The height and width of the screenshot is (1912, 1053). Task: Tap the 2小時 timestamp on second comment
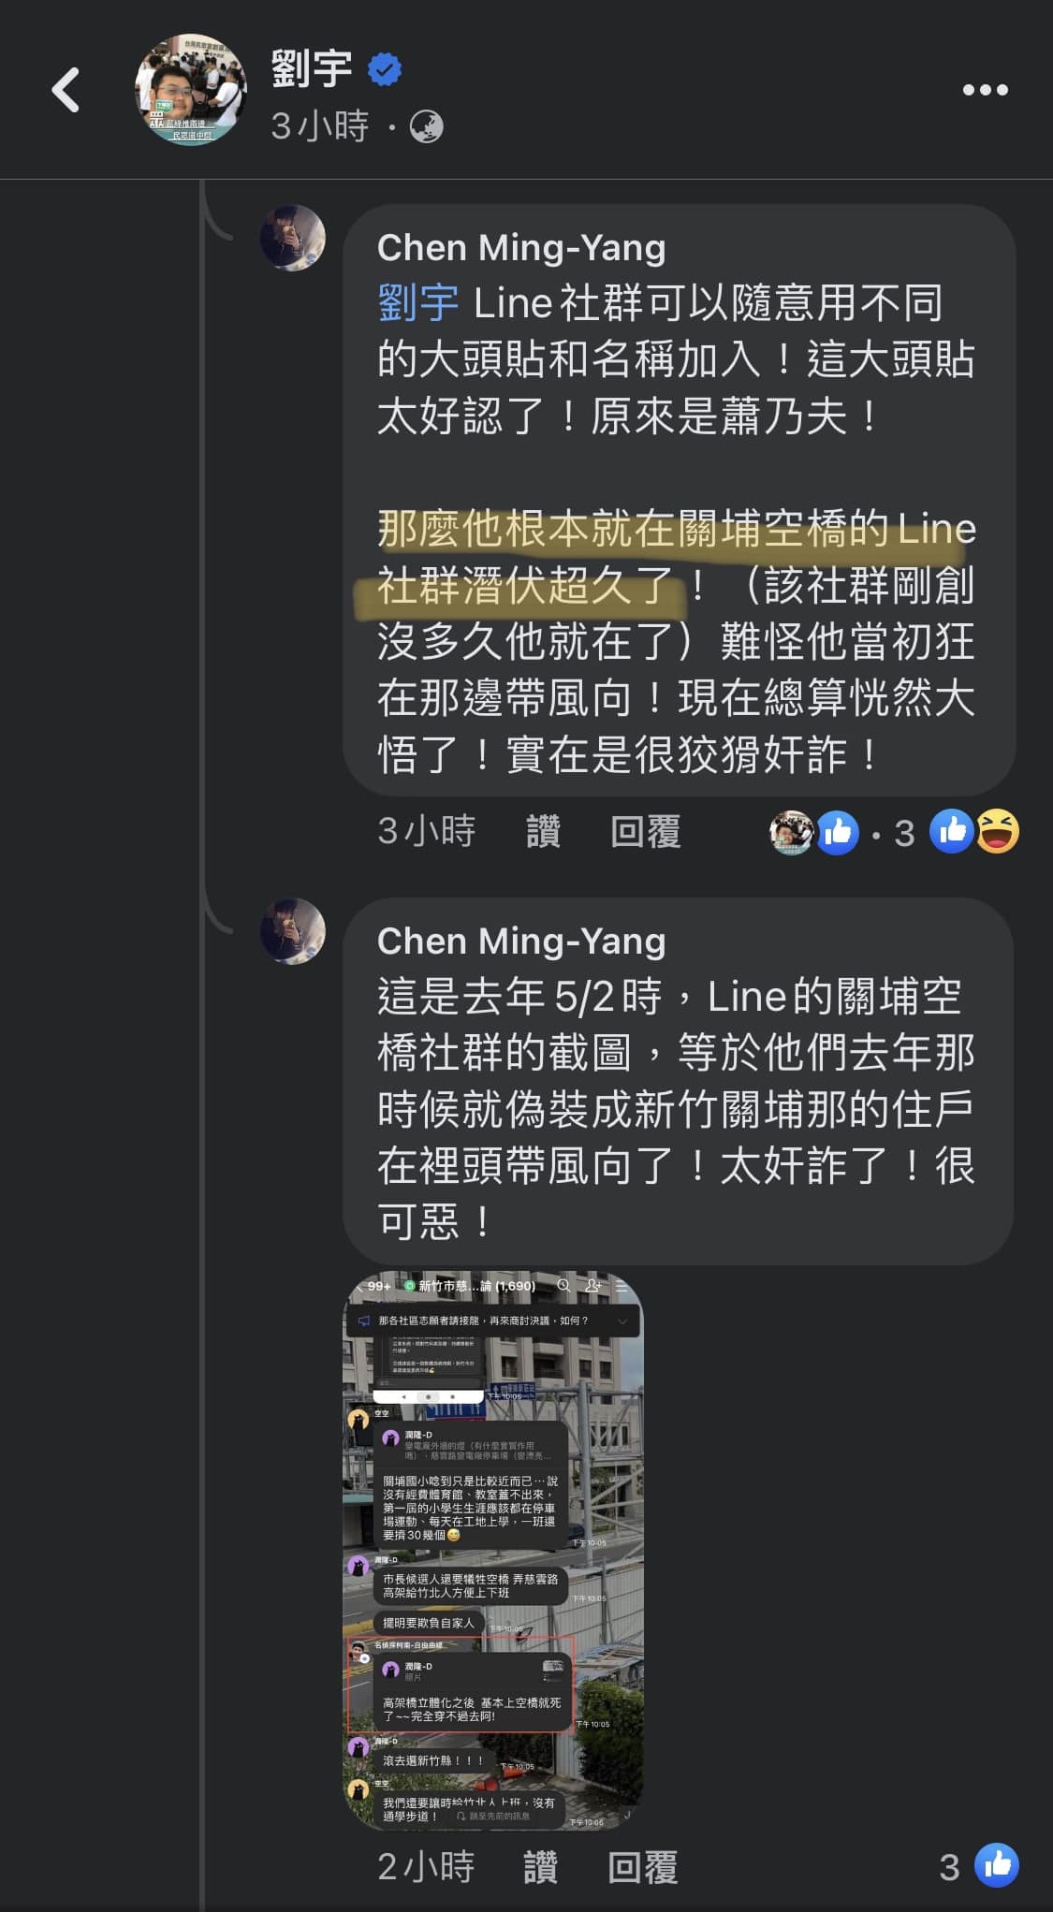(426, 1867)
